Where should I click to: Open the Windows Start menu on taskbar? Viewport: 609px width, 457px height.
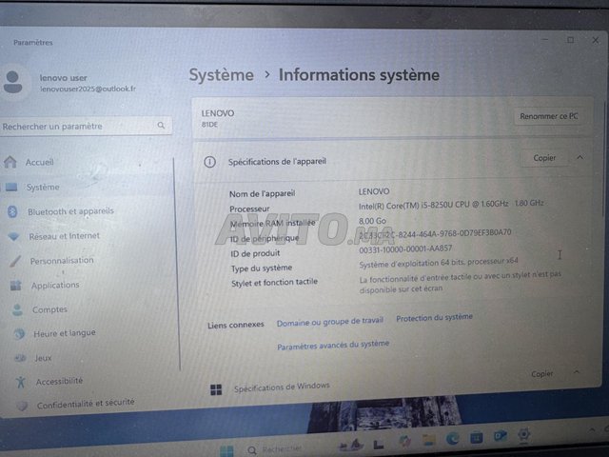[226, 448]
